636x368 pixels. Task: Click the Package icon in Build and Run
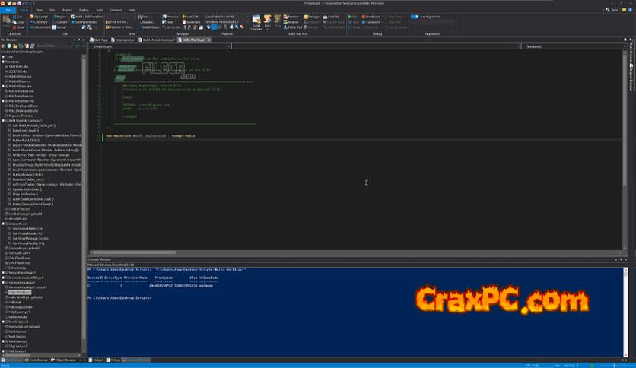click(307, 15)
